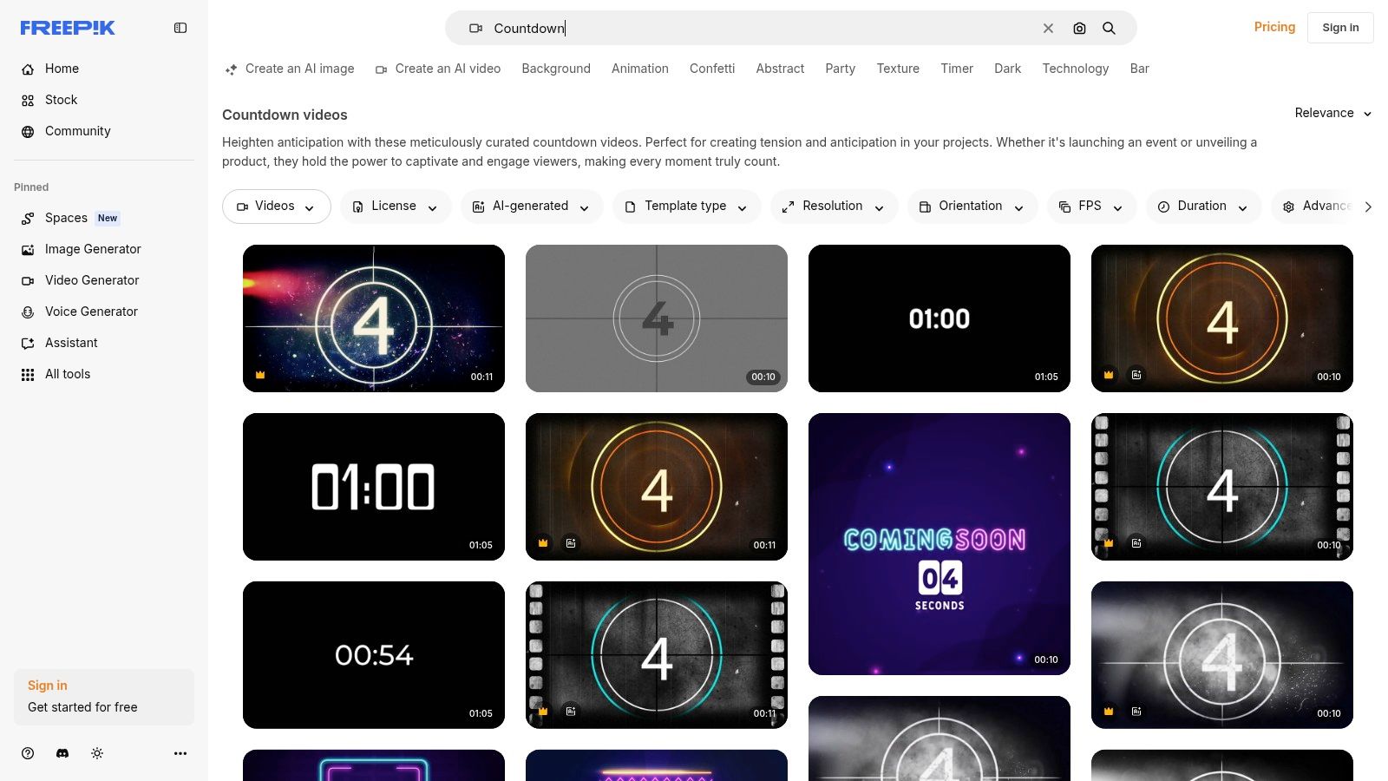This screenshot has width=1388, height=781.
Task: Click Create an AI video
Action: tap(438, 69)
